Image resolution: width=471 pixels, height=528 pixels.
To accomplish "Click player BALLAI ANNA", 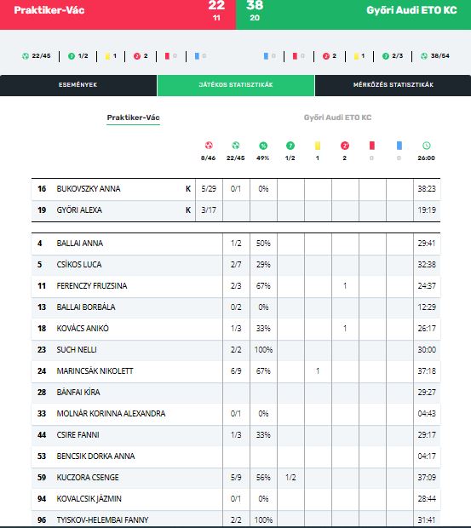I will tap(79, 244).
